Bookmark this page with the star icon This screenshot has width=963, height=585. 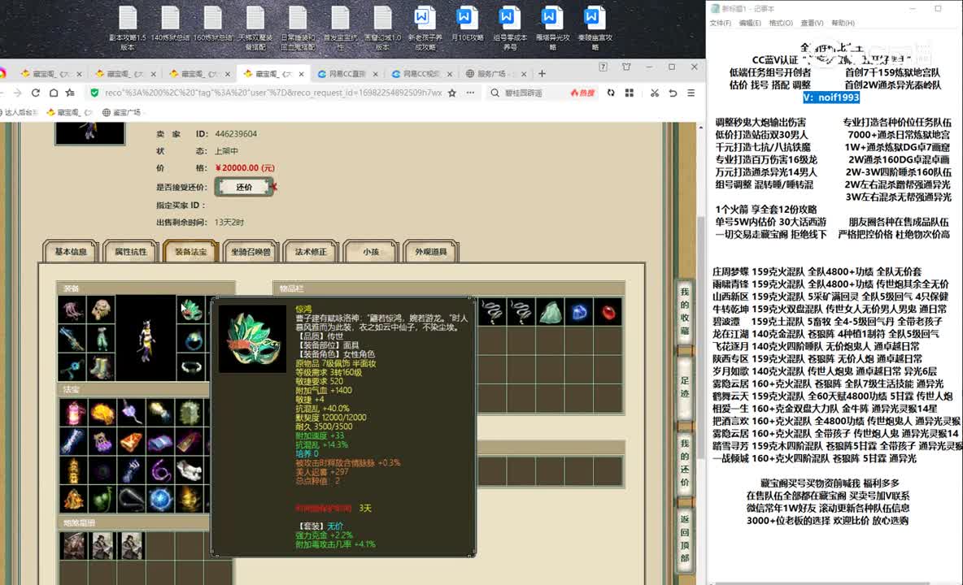point(452,93)
